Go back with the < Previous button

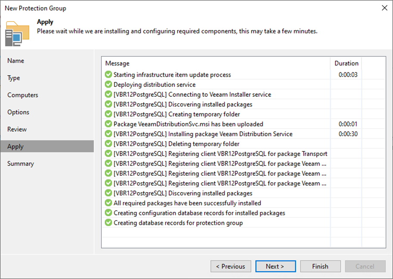click(231, 266)
